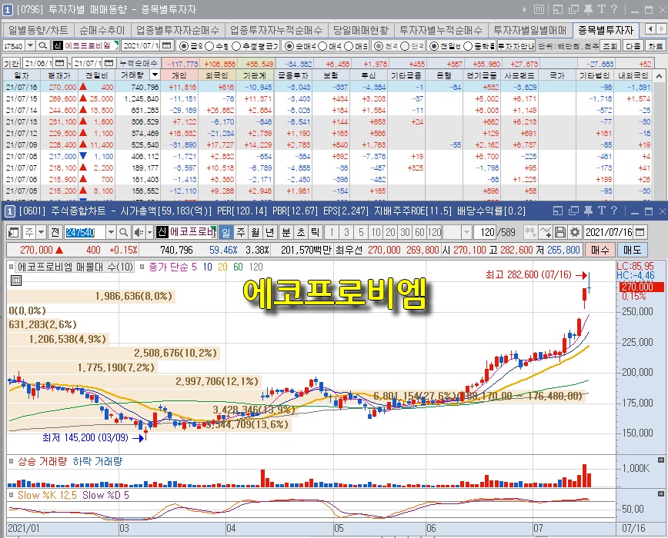Switch to 투자자별누적순매수 tab
This screenshot has width=668, height=538.
(441, 30)
